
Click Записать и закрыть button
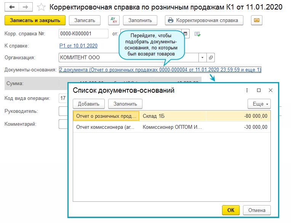[35, 20]
